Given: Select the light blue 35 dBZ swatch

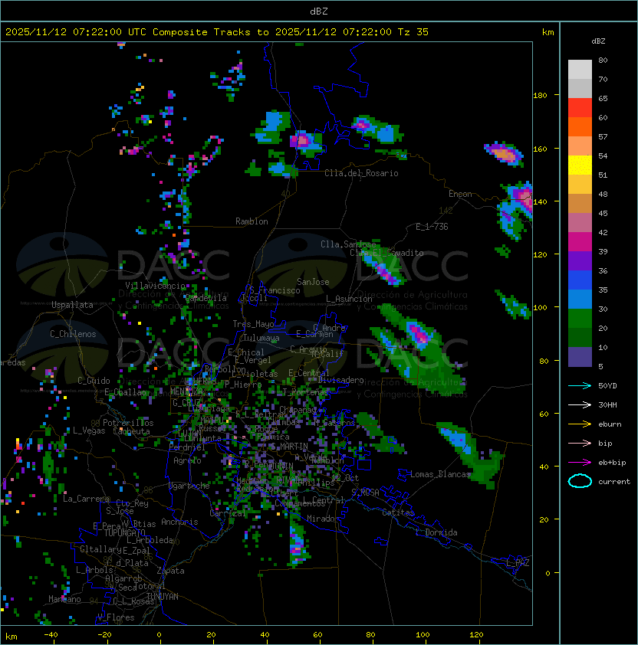Looking at the screenshot, I should click(x=580, y=299).
